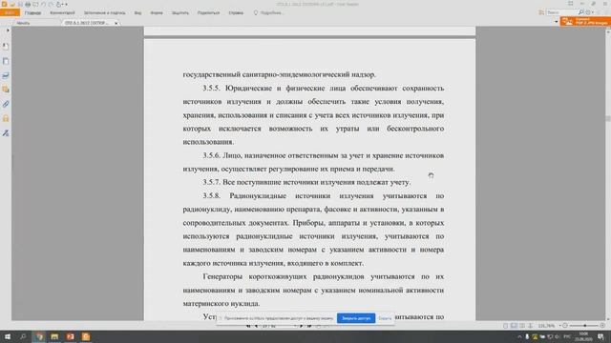The width and height of the screenshot is (611, 343).
Task: Open the Pages thumbnails panel in sidebar
Action: click(x=6, y=61)
